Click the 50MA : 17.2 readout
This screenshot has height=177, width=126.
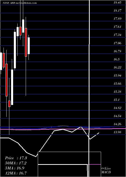click(16, 163)
